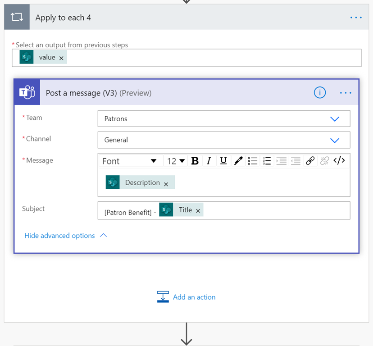Open info for Post a message action
Screen dimensions: 373x346
(x=319, y=93)
